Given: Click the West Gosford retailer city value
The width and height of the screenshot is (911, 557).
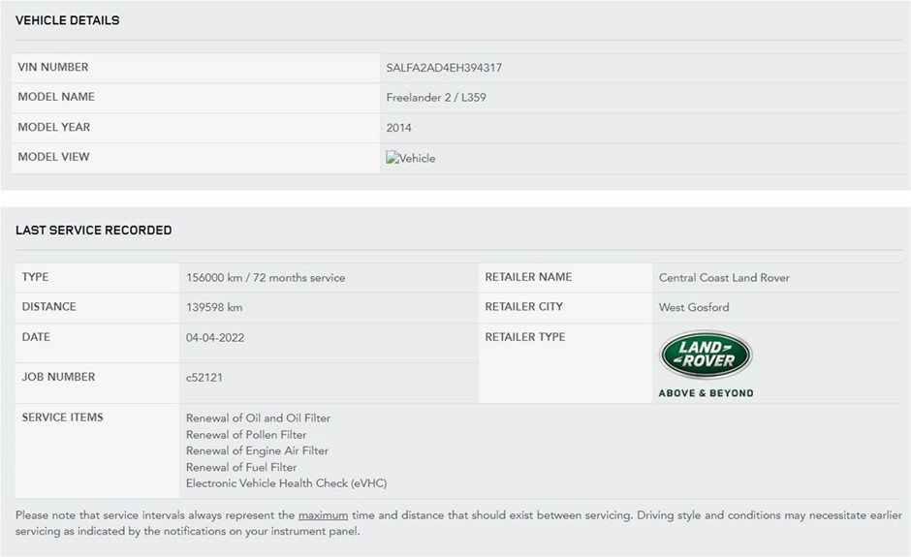Looking at the screenshot, I should point(694,307).
